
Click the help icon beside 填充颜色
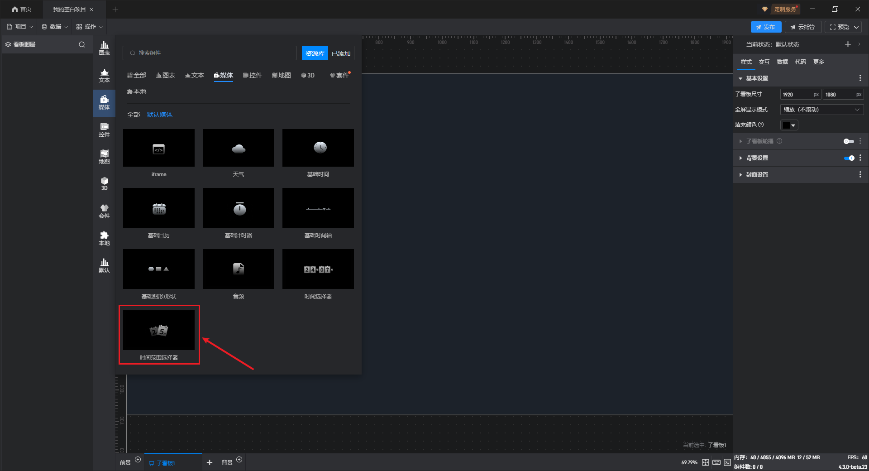point(761,125)
